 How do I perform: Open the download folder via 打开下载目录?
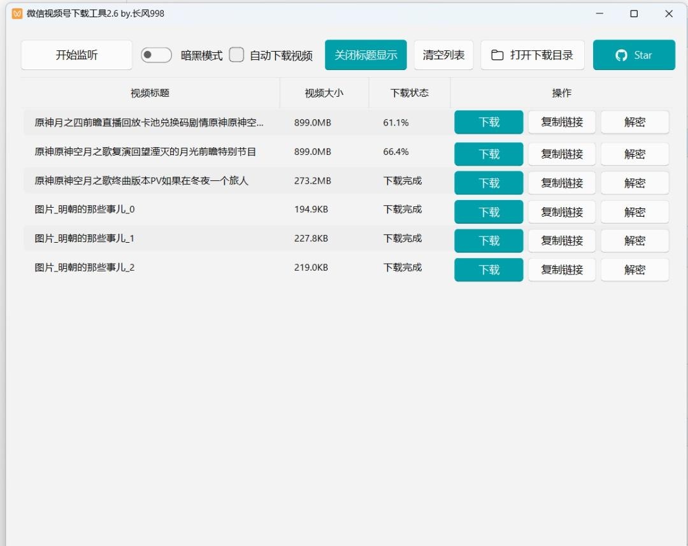coord(532,55)
